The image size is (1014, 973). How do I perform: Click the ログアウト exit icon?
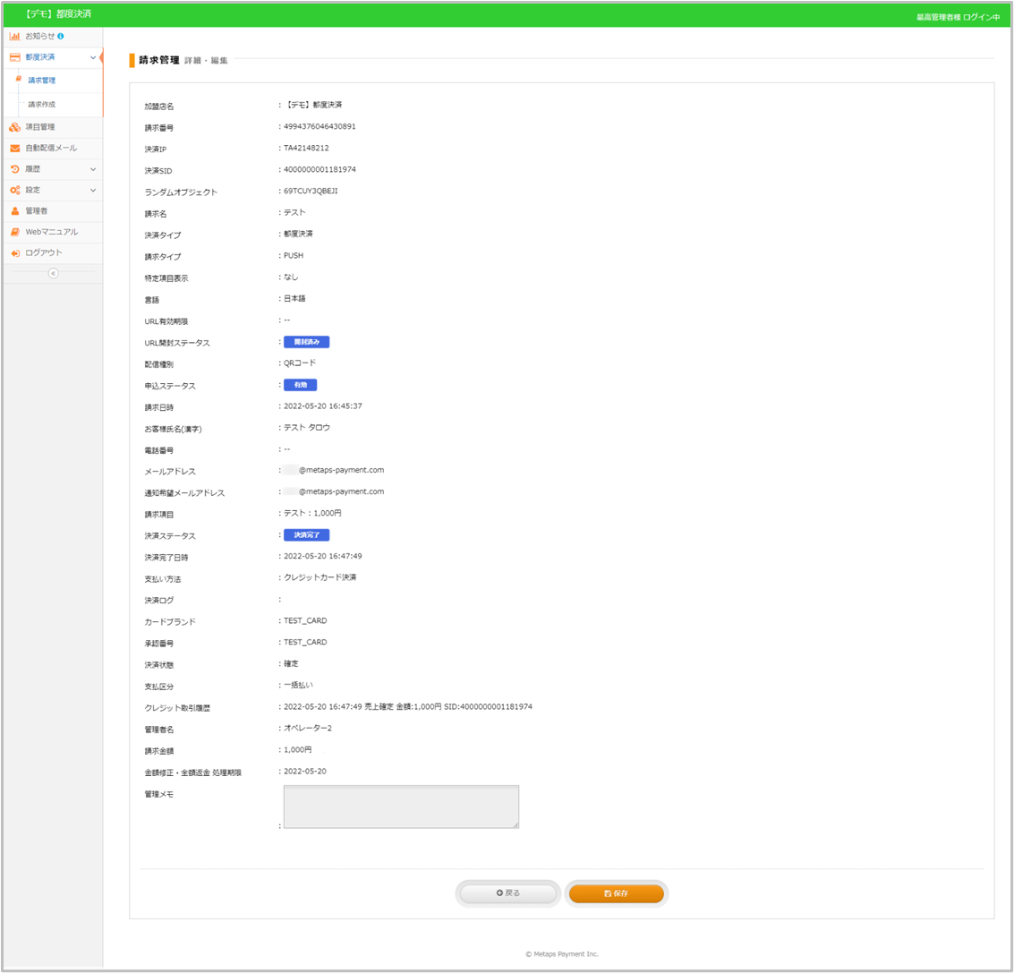15,253
